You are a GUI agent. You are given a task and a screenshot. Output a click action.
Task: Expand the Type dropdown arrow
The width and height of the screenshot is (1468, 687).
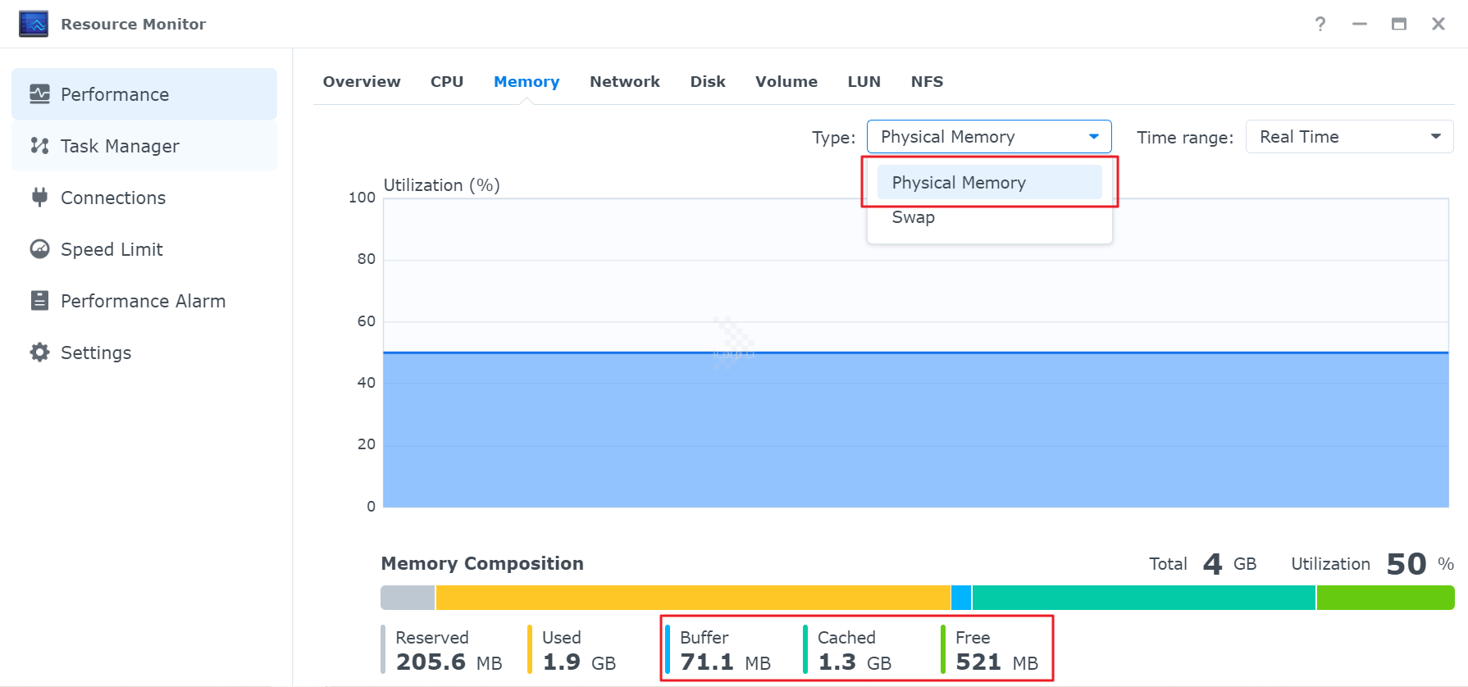click(1093, 137)
